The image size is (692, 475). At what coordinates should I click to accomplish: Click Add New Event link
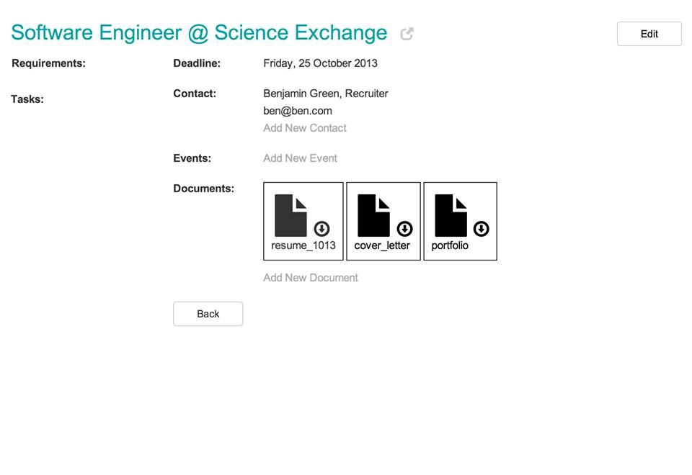(300, 158)
